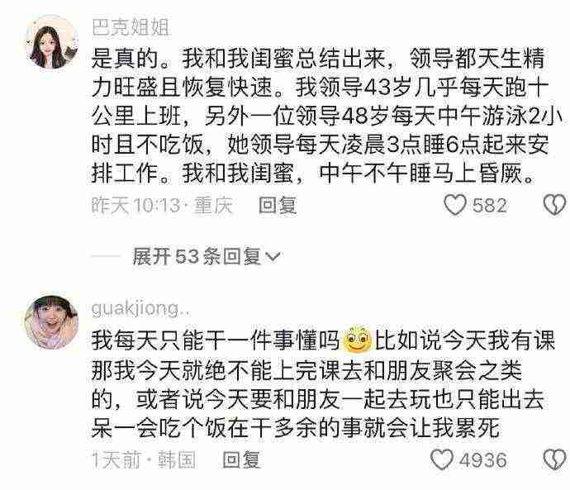Viewport: 570px width, 490px height.
Task: Open 巴克姐姐's profile avatar
Action: point(51,42)
